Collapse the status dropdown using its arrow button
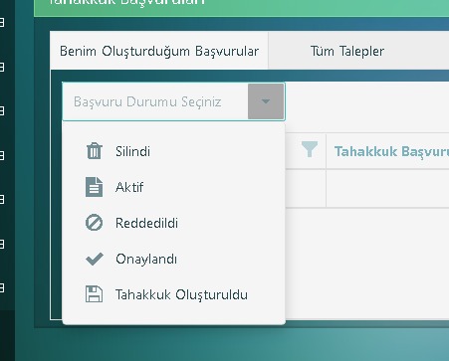This screenshot has width=449, height=361. click(266, 101)
